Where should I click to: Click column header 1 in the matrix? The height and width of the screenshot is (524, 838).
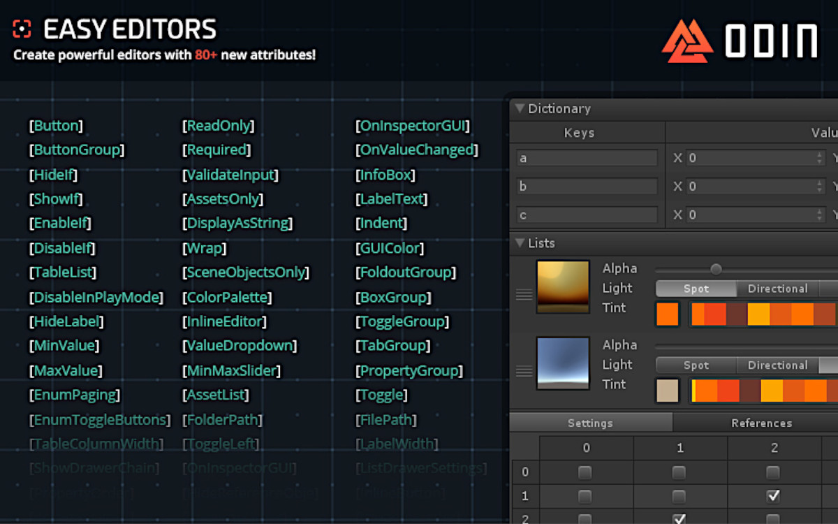point(680,448)
